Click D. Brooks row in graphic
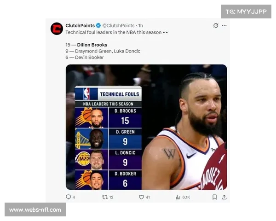 (108, 117)
